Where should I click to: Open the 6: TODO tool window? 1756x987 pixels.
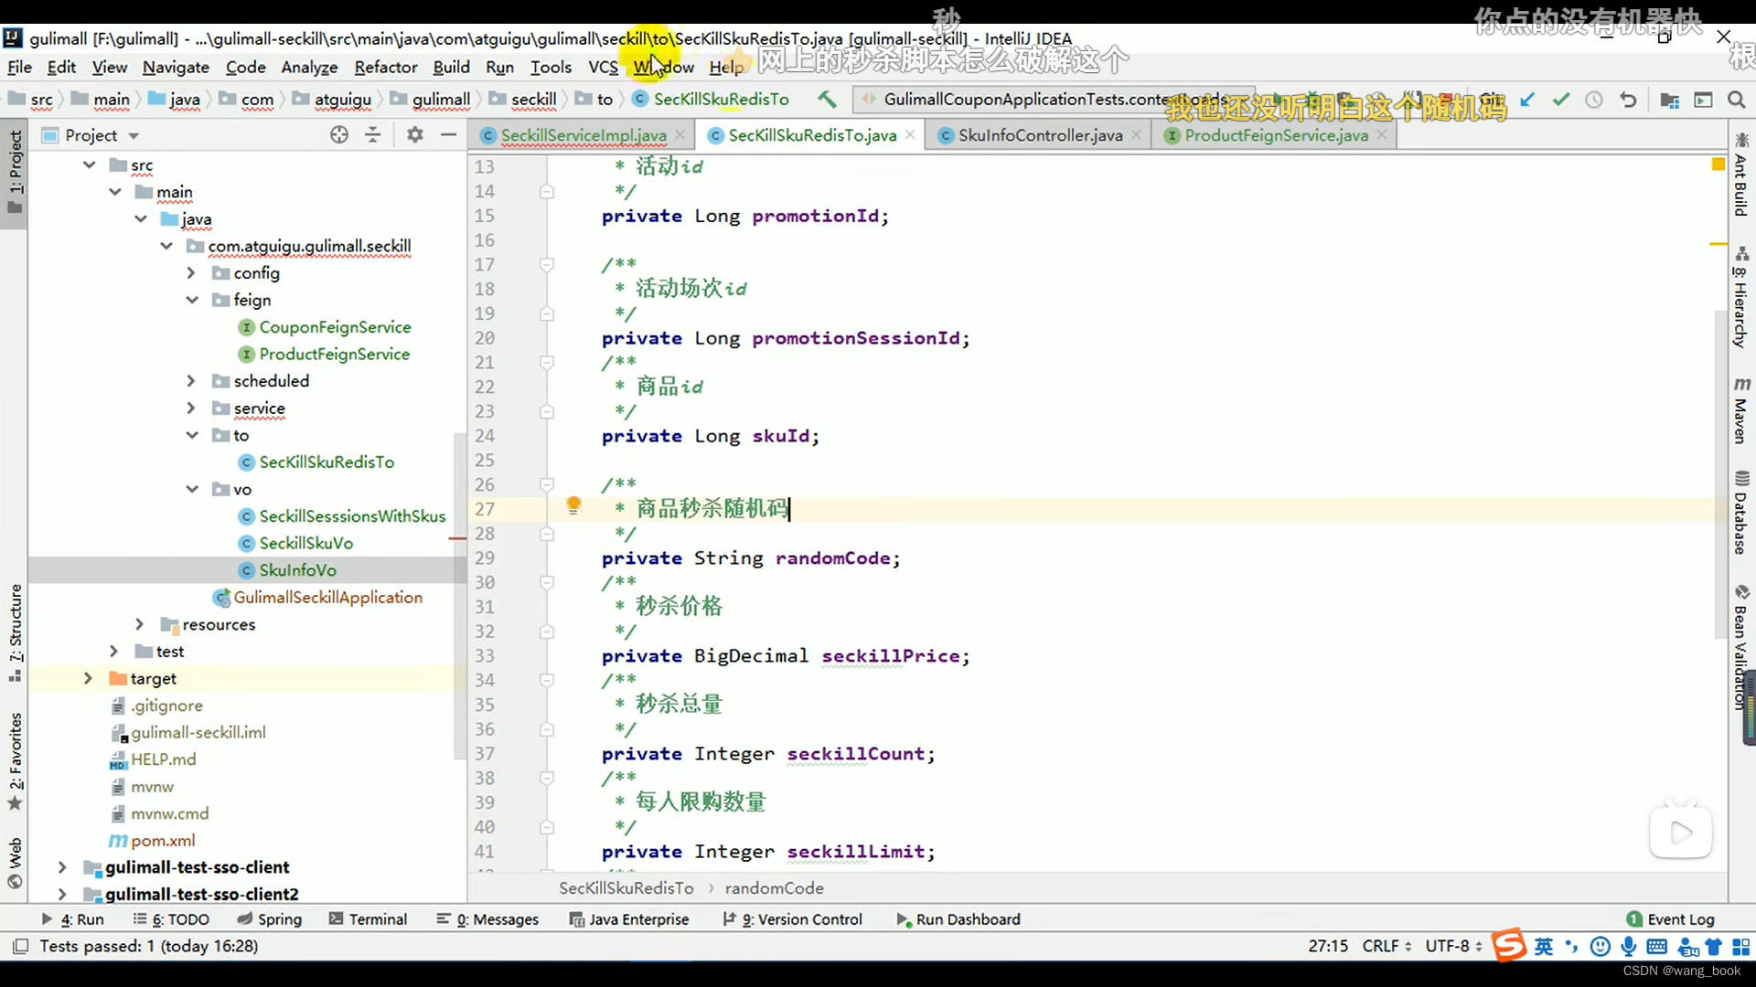click(x=171, y=919)
